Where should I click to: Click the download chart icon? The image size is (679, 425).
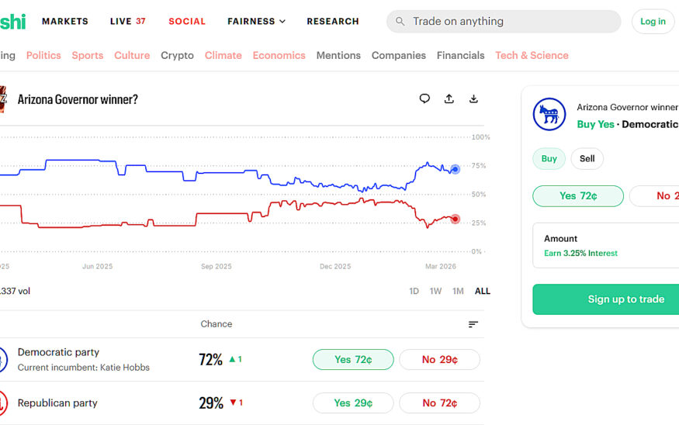473,98
